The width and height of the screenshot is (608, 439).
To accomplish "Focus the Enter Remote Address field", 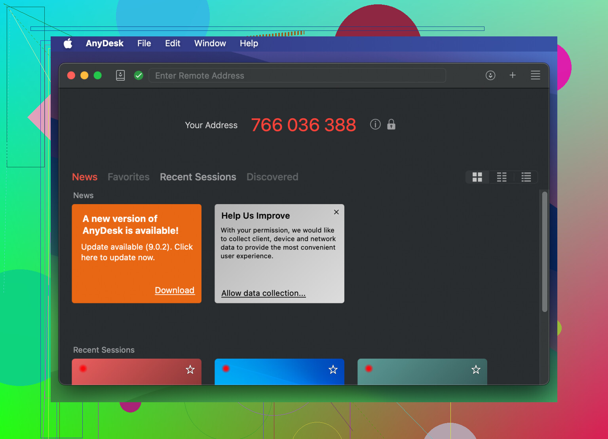I will pos(297,76).
